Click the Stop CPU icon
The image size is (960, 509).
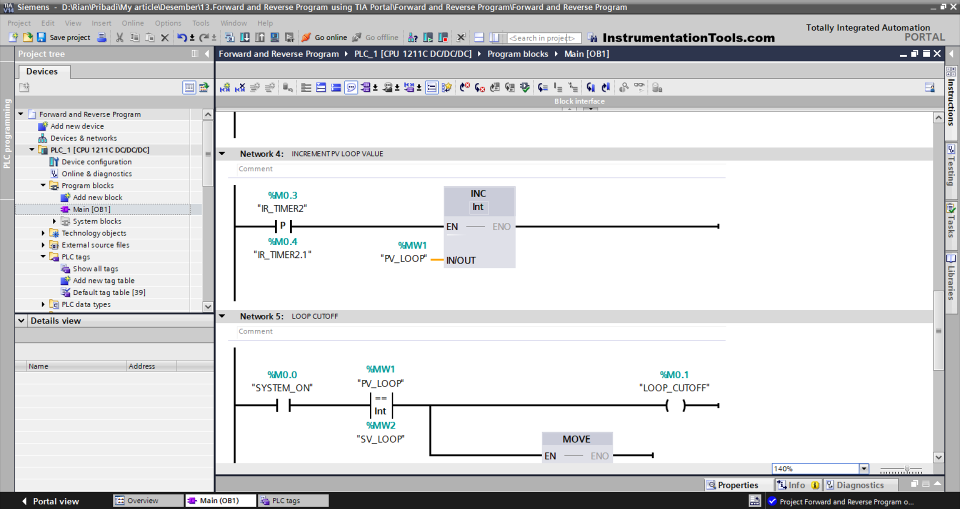(x=443, y=37)
